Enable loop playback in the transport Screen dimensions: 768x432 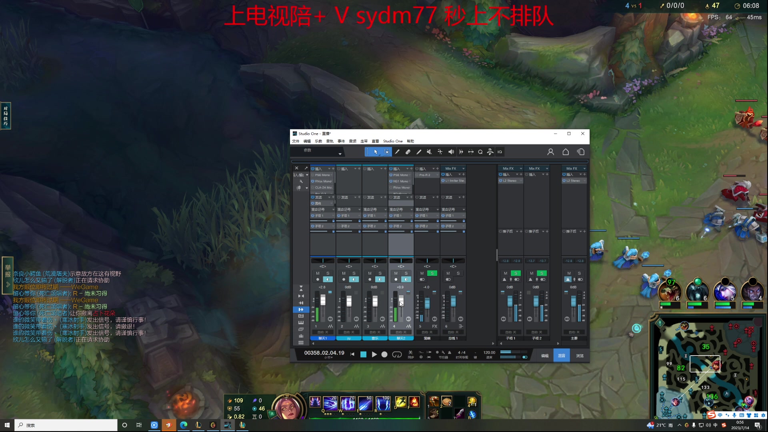tap(397, 354)
